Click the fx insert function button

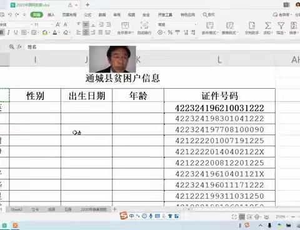[19, 47]
